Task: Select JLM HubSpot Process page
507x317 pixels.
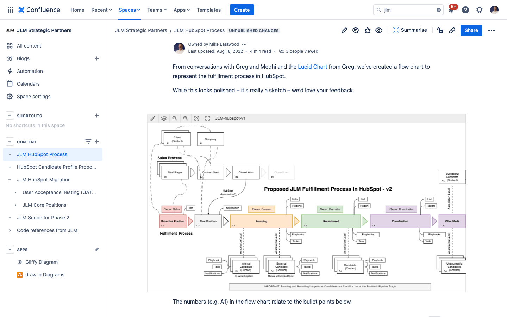Action: pos(53,154)
